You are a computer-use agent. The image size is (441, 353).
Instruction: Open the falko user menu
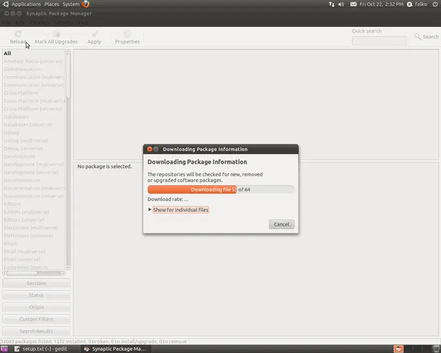click(x=417, y=4)
